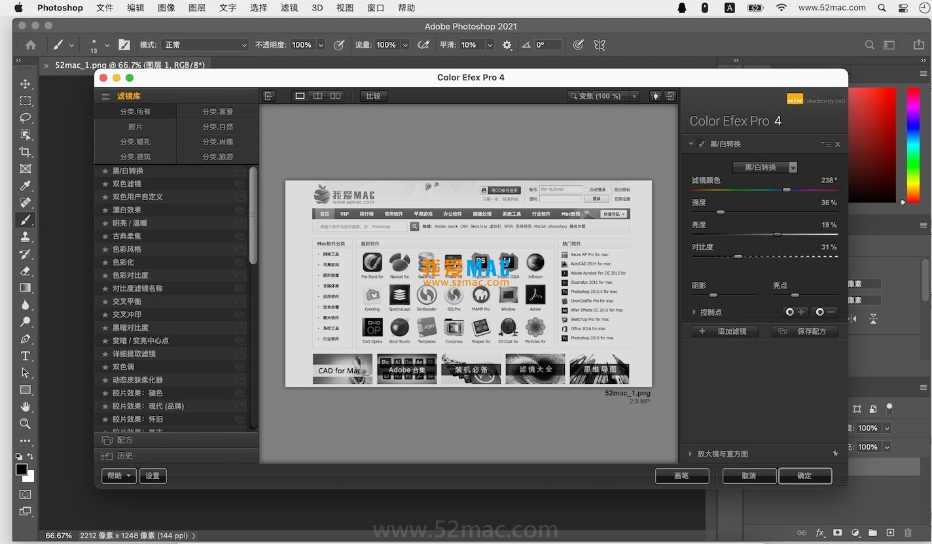Select the Crop tool
The width and height of the screenshot is (932, 544).
[x=26, y=152]
